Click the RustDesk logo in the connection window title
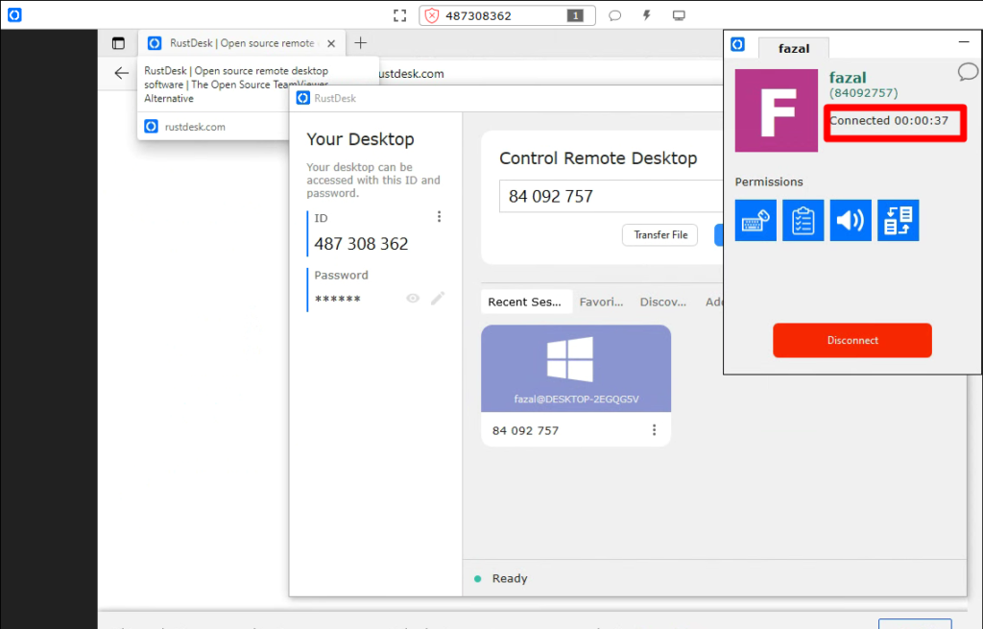The image size is (983, 629). pyautogui.click(x=738, y=44)
